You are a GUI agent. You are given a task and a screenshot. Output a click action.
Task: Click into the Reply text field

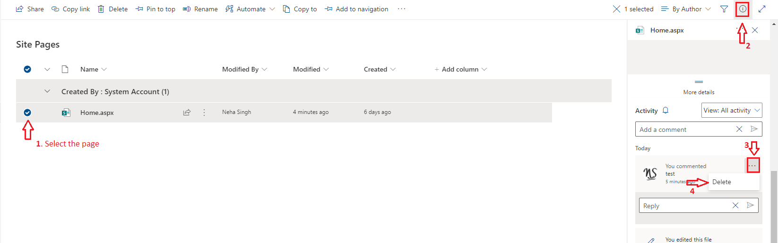point(683,206)
